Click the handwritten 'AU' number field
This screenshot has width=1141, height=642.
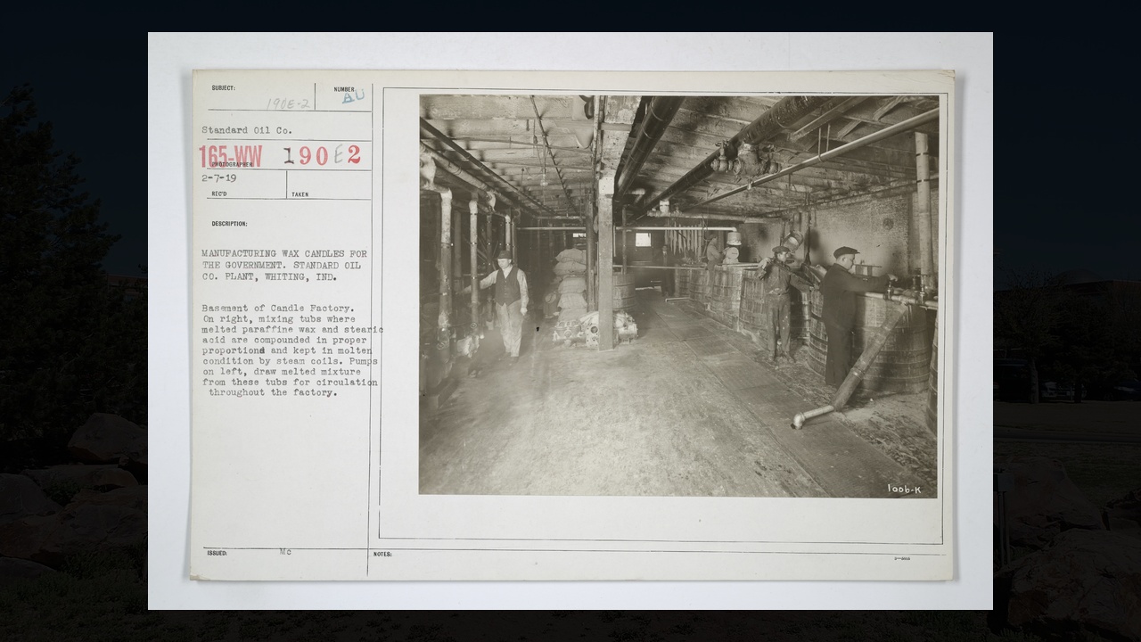click(x=352, y=97)
